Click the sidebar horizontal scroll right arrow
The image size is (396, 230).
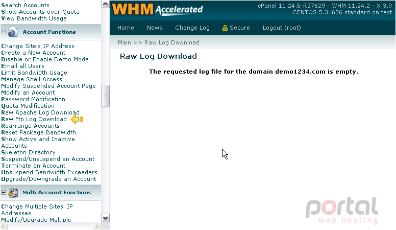coord(96,226)
